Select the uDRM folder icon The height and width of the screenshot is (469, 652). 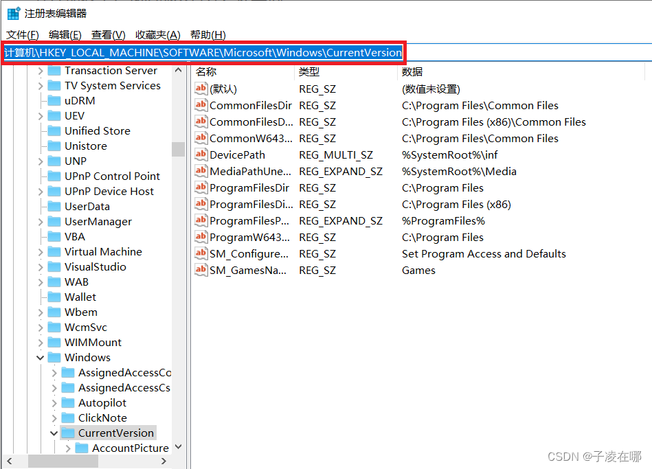point(54,101)
